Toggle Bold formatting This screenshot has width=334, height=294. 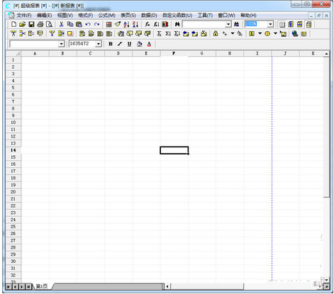click(x=111, y=44)
